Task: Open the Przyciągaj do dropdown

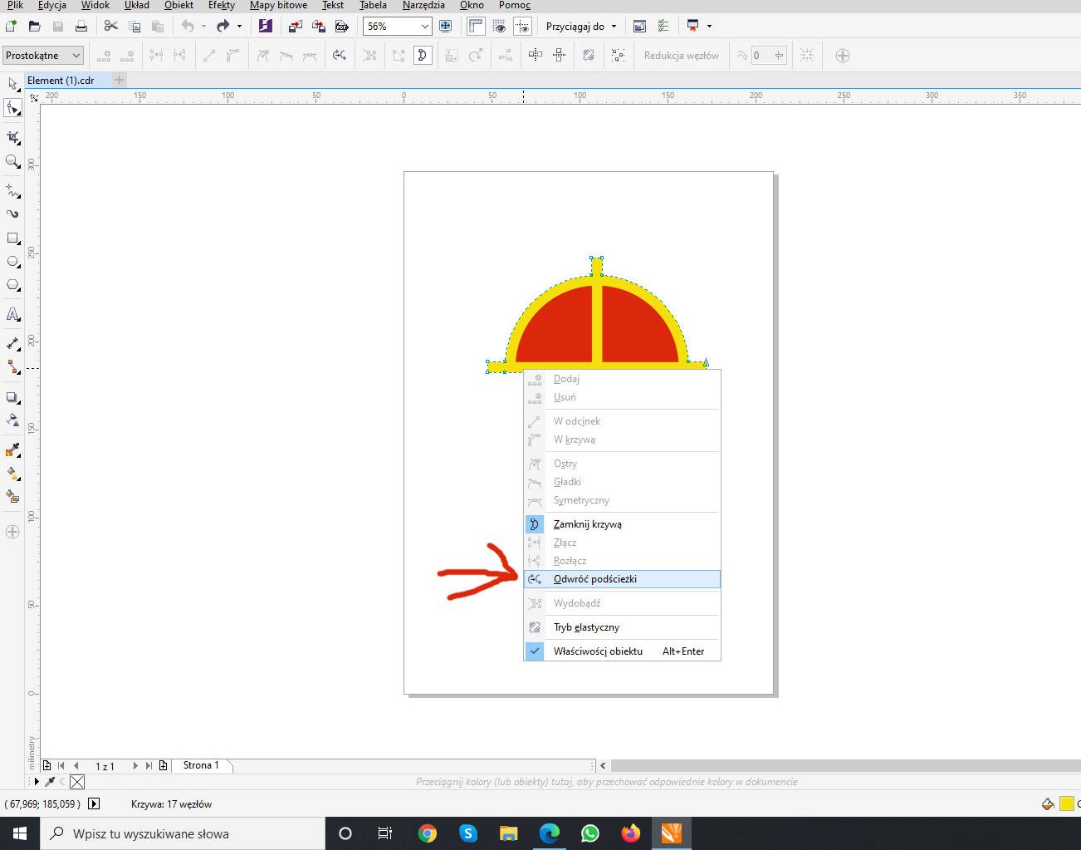Action: pos(614,27)
